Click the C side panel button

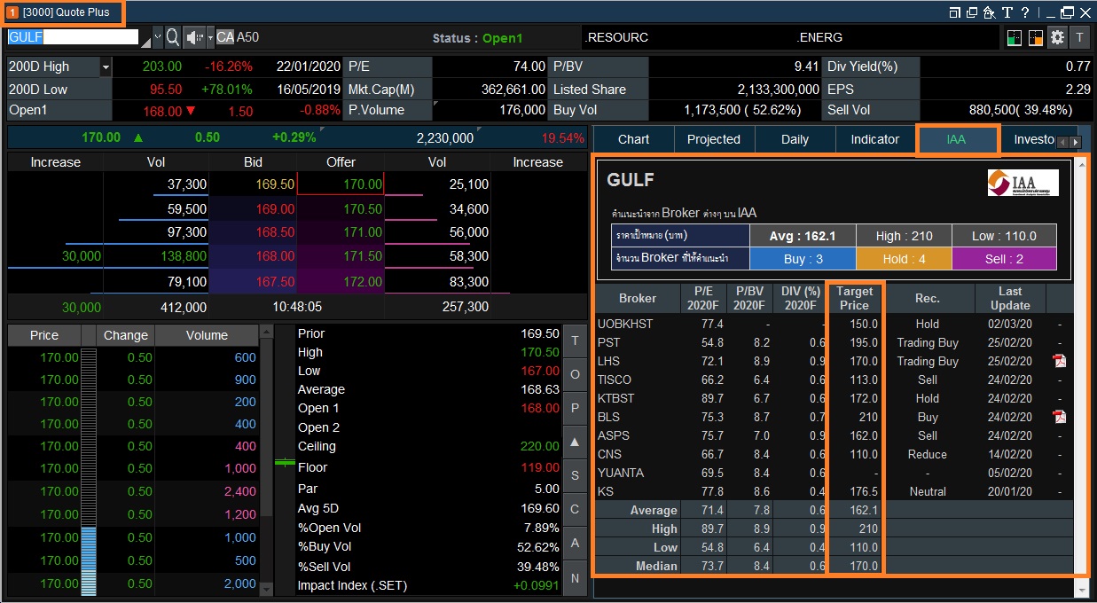tap(575, 509)
